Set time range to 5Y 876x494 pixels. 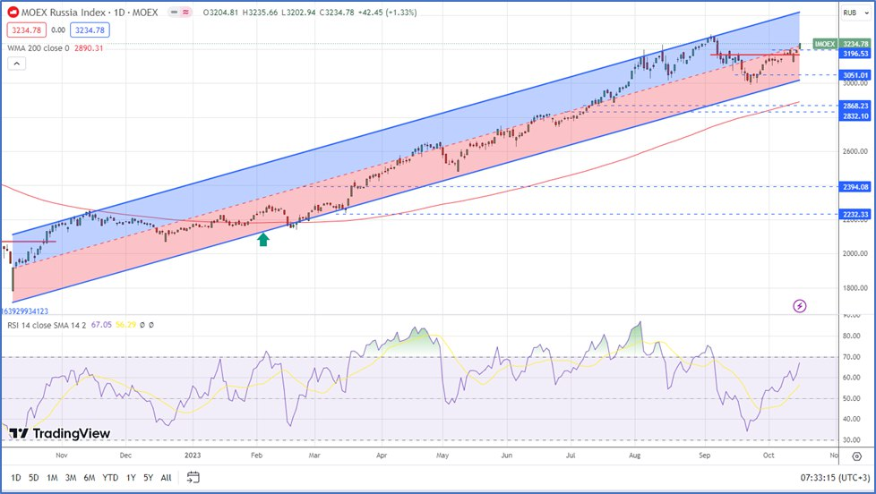pos(148,478)
